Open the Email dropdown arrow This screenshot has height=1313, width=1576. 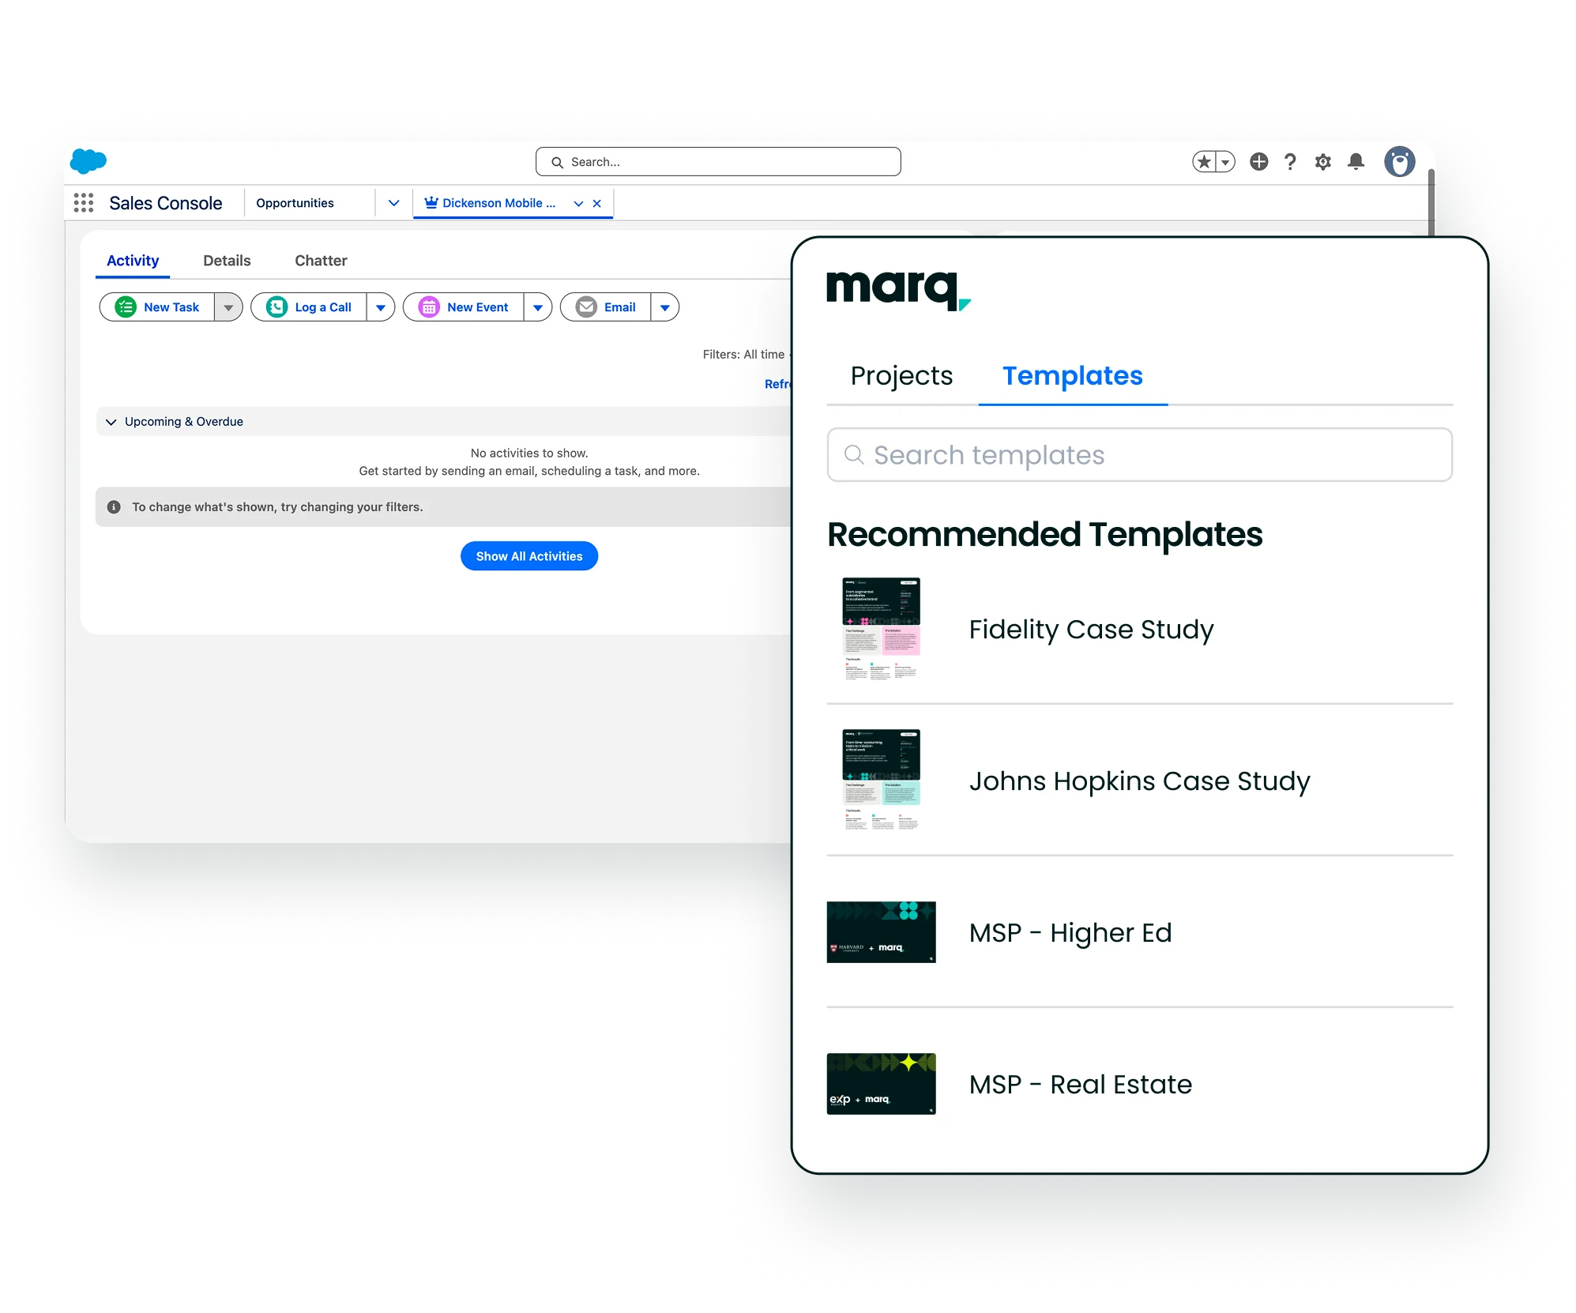pos(665,307)
